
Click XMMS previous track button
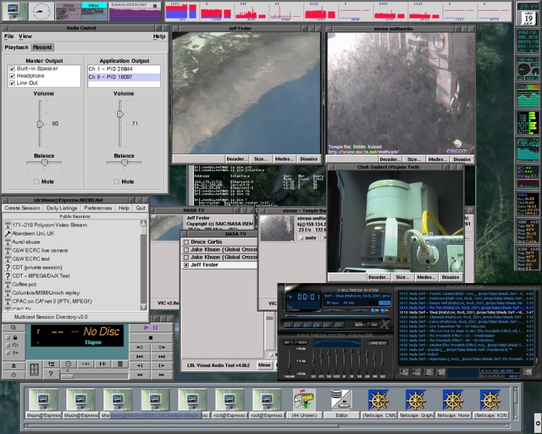tap(288, 325)
